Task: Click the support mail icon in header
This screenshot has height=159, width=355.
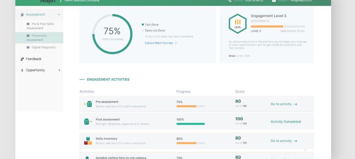Action: tap(274, 1)
